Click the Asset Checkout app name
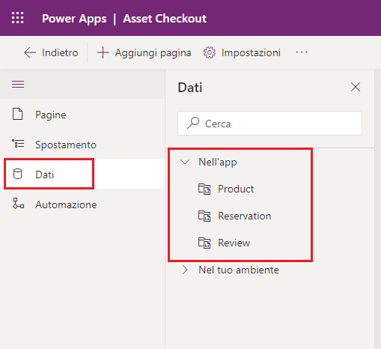The width and height of the screenshot is (381, 349). click(x=165, y=19)
